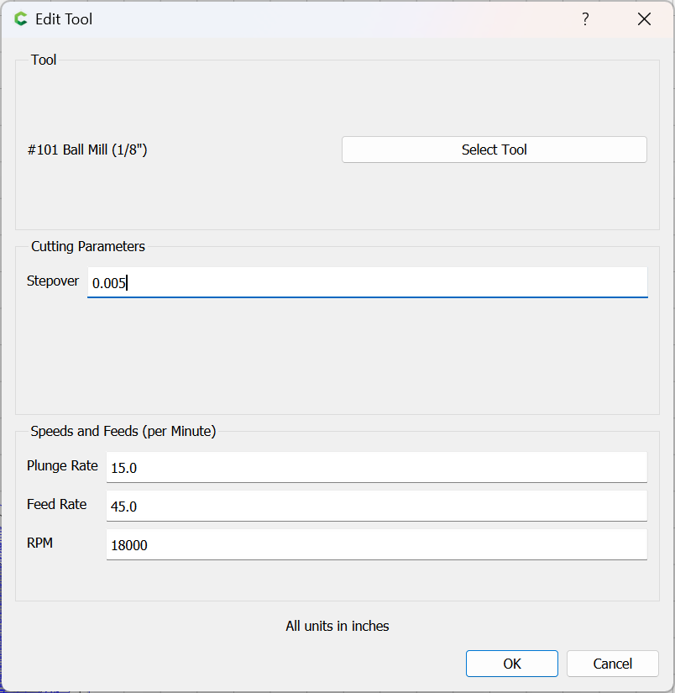
Task: Click the Tool group heading
Action: [44, 60]
